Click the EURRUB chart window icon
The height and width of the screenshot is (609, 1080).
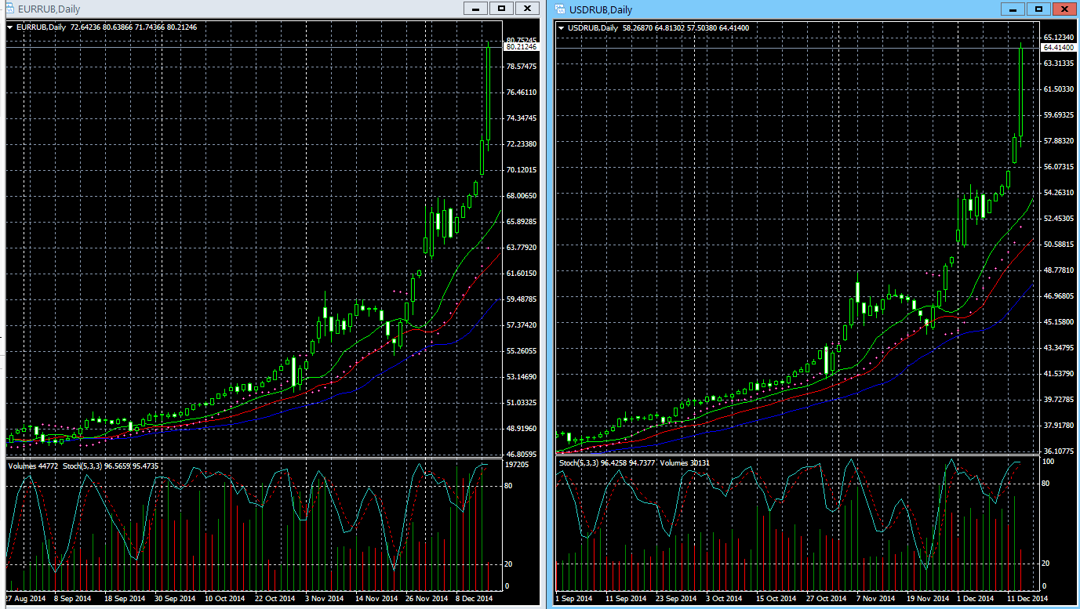[x=7, y=9]
